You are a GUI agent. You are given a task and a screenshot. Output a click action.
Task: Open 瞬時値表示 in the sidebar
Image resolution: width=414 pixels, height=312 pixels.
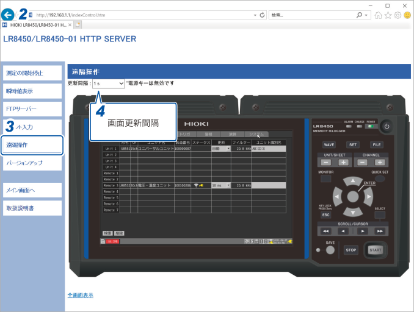[x=32, y=91]
